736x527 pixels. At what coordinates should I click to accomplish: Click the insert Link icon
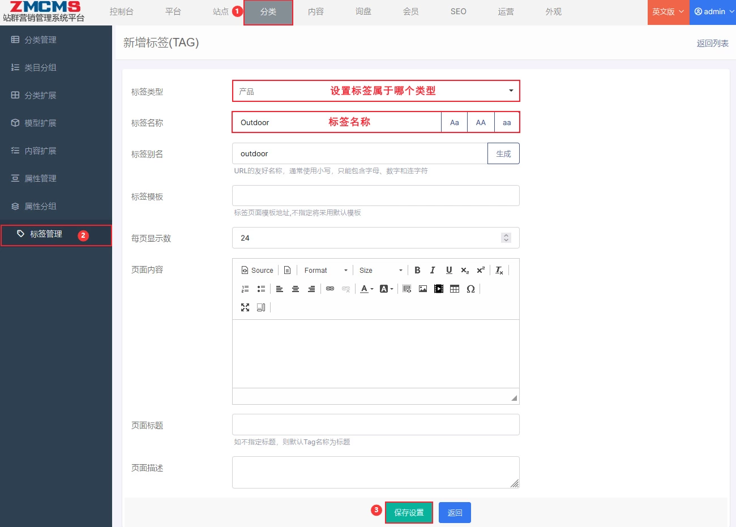pyautogui.click(x=330, y=289)
